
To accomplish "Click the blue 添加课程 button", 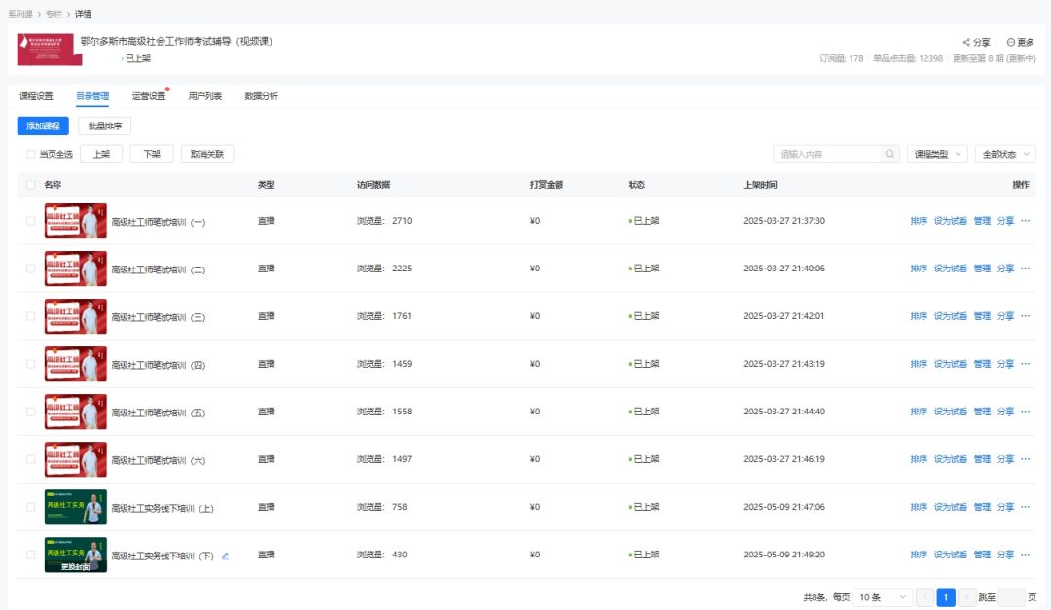I will (x=43, y=126).
